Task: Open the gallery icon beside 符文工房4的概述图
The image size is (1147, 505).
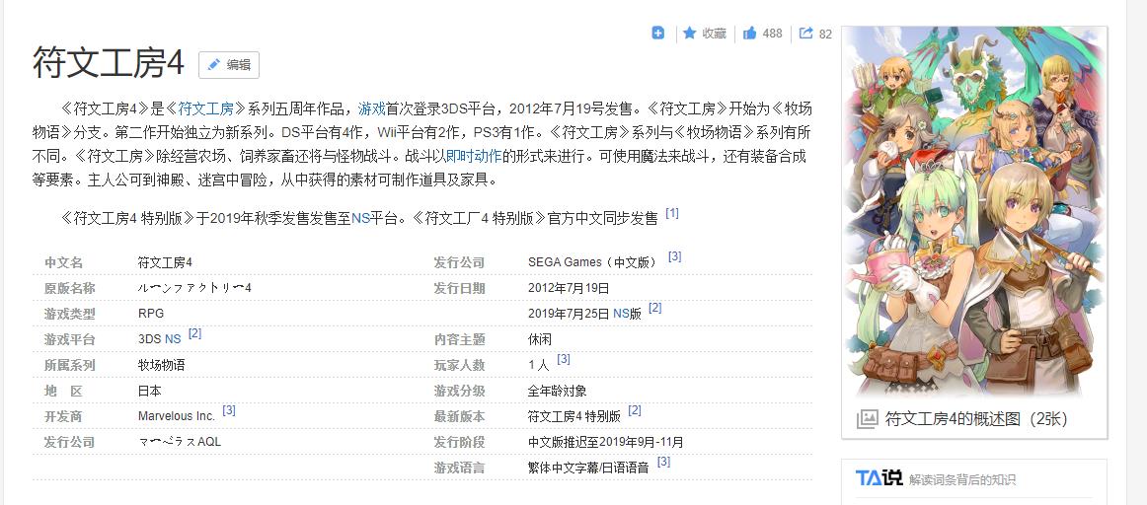Action: (x=867, y=419)
